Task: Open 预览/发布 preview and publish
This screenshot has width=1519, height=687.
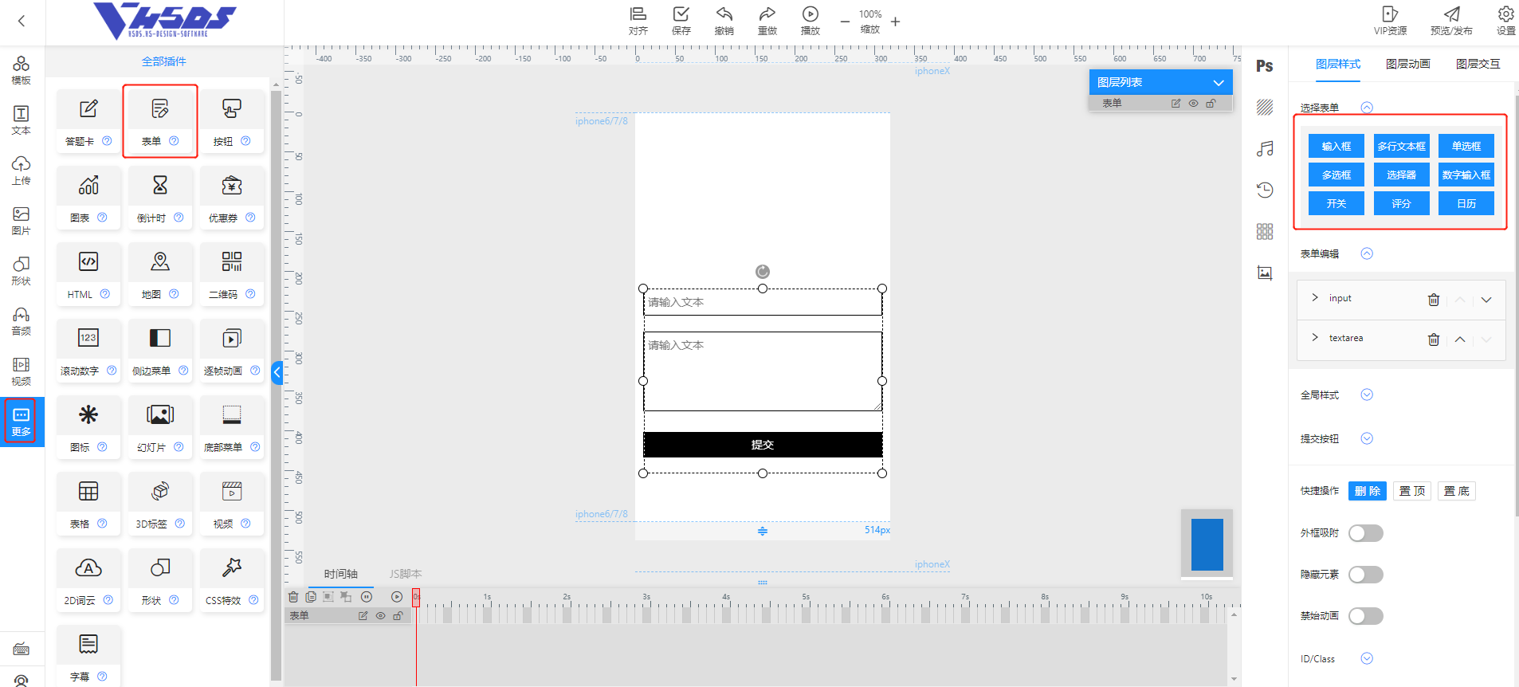Action: (x=1451, y=21)
